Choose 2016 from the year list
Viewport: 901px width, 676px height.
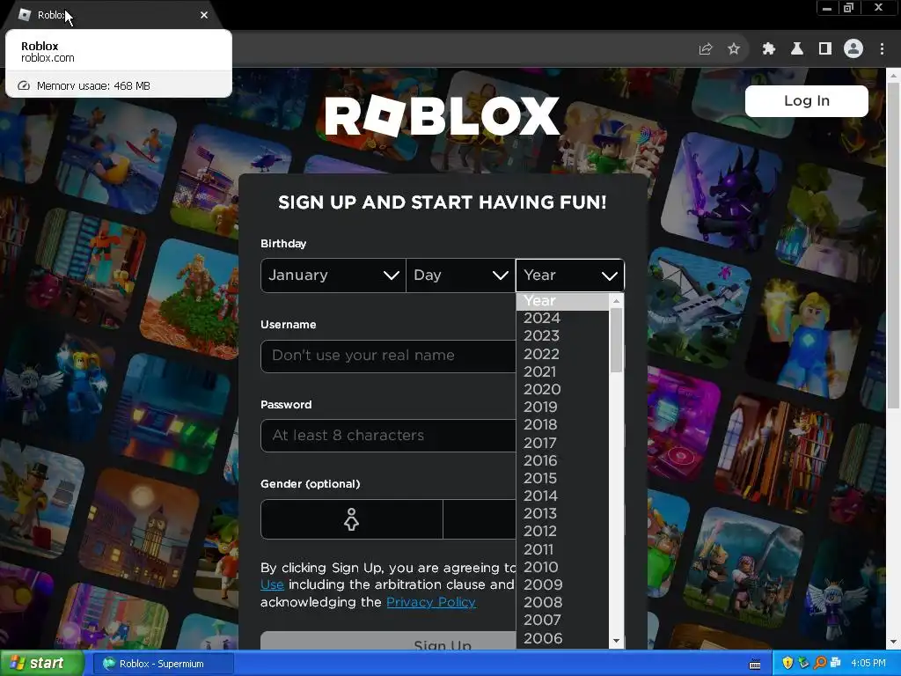tap(562, 461)
